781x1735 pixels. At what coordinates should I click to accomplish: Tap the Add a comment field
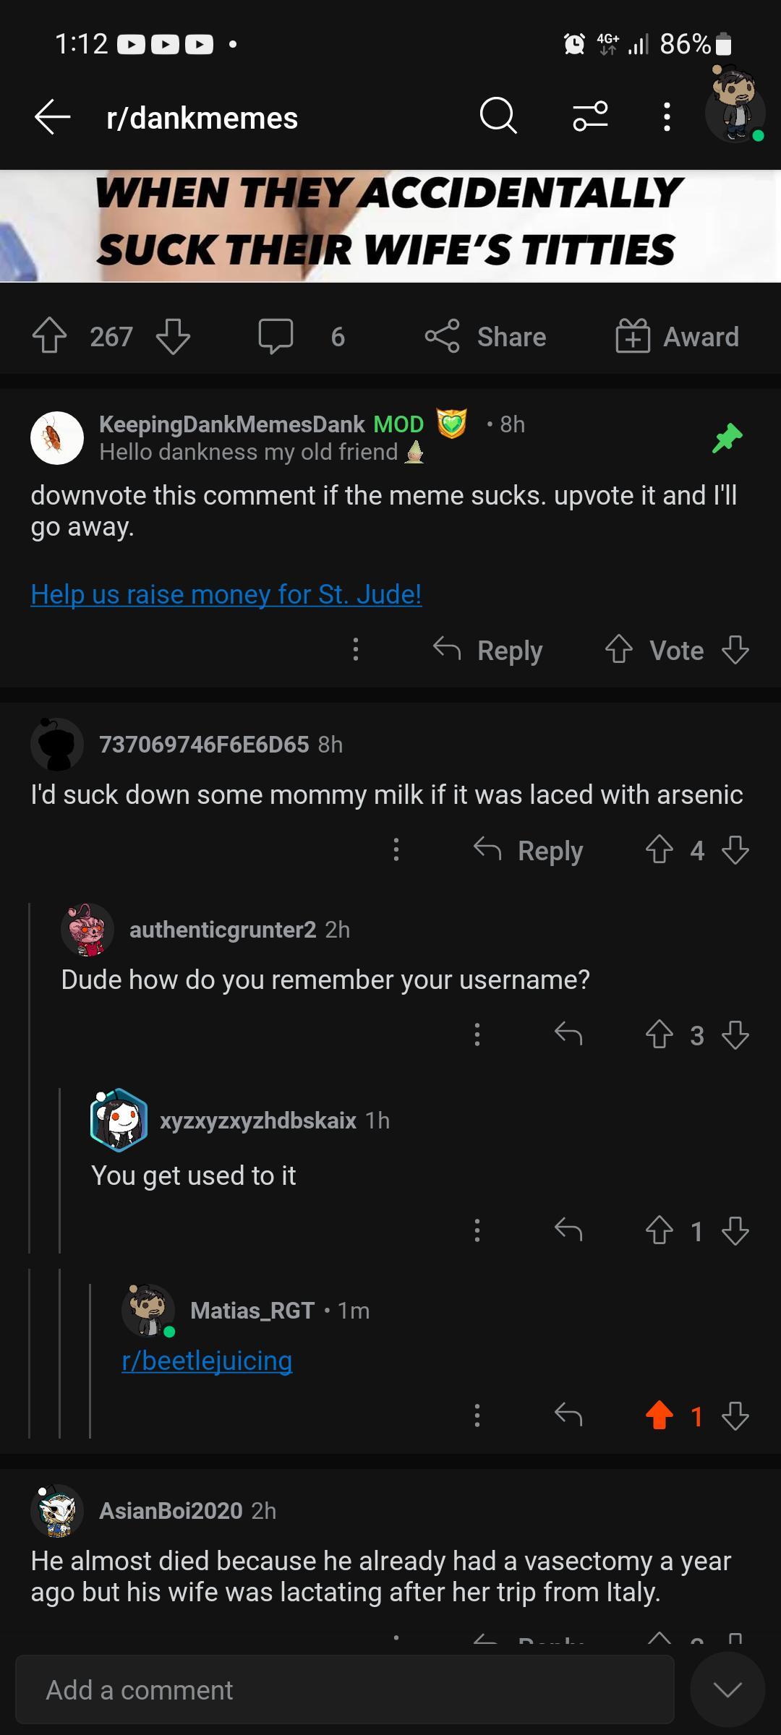coord(289,1690)
